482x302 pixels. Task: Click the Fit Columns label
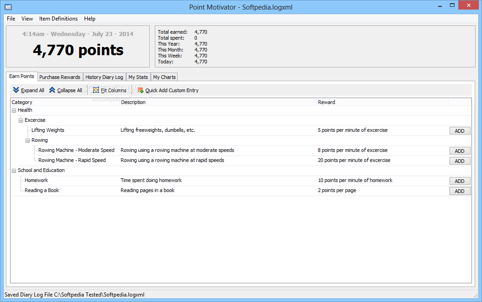pyautogui.click(x=113, y=90)
